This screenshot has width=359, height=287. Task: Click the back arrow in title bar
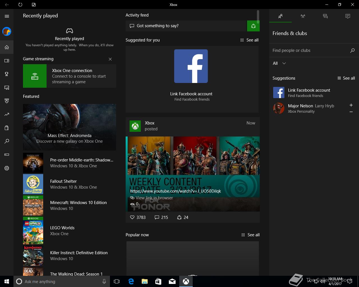(7, 4)
